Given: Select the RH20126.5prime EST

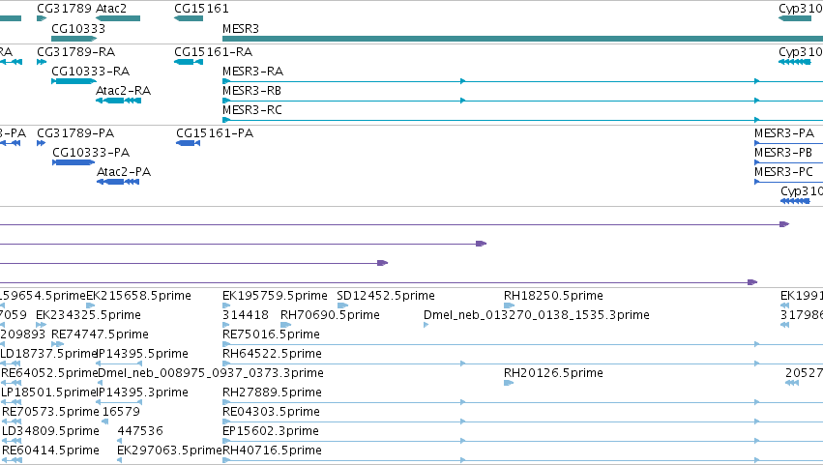Looking at the screenshot, I should [x=509, y=383].
